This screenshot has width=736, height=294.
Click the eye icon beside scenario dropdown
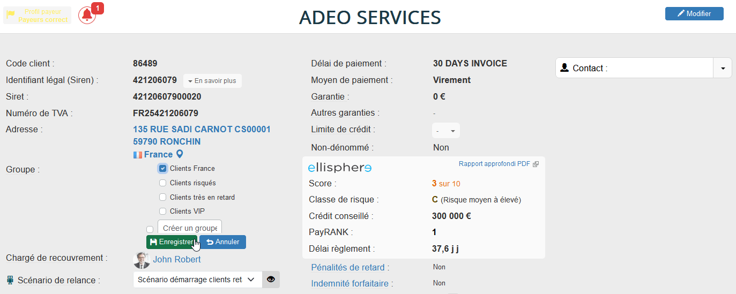271,280
